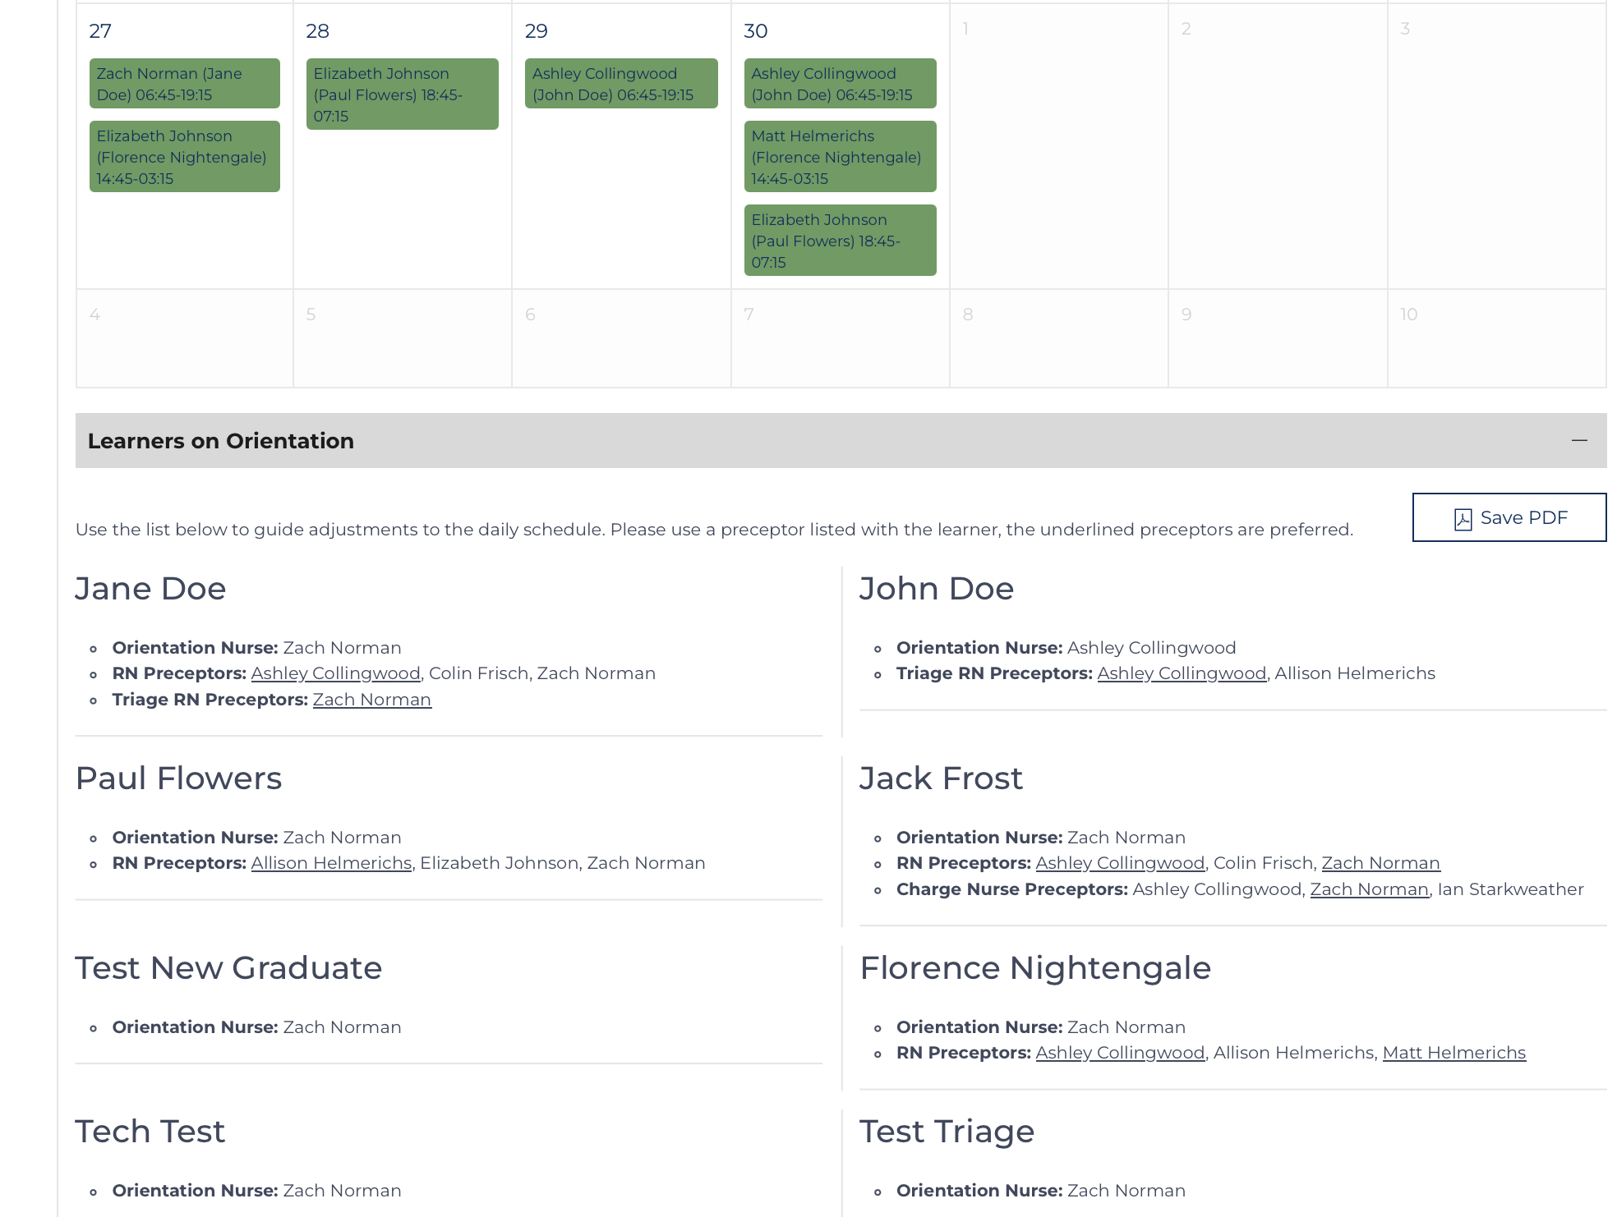
Task: Open Ashley Collingwood (John Doe) shift on 29
Action: 621,84
